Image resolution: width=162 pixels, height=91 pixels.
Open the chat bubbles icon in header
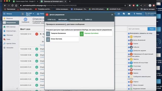click(124, 14)
